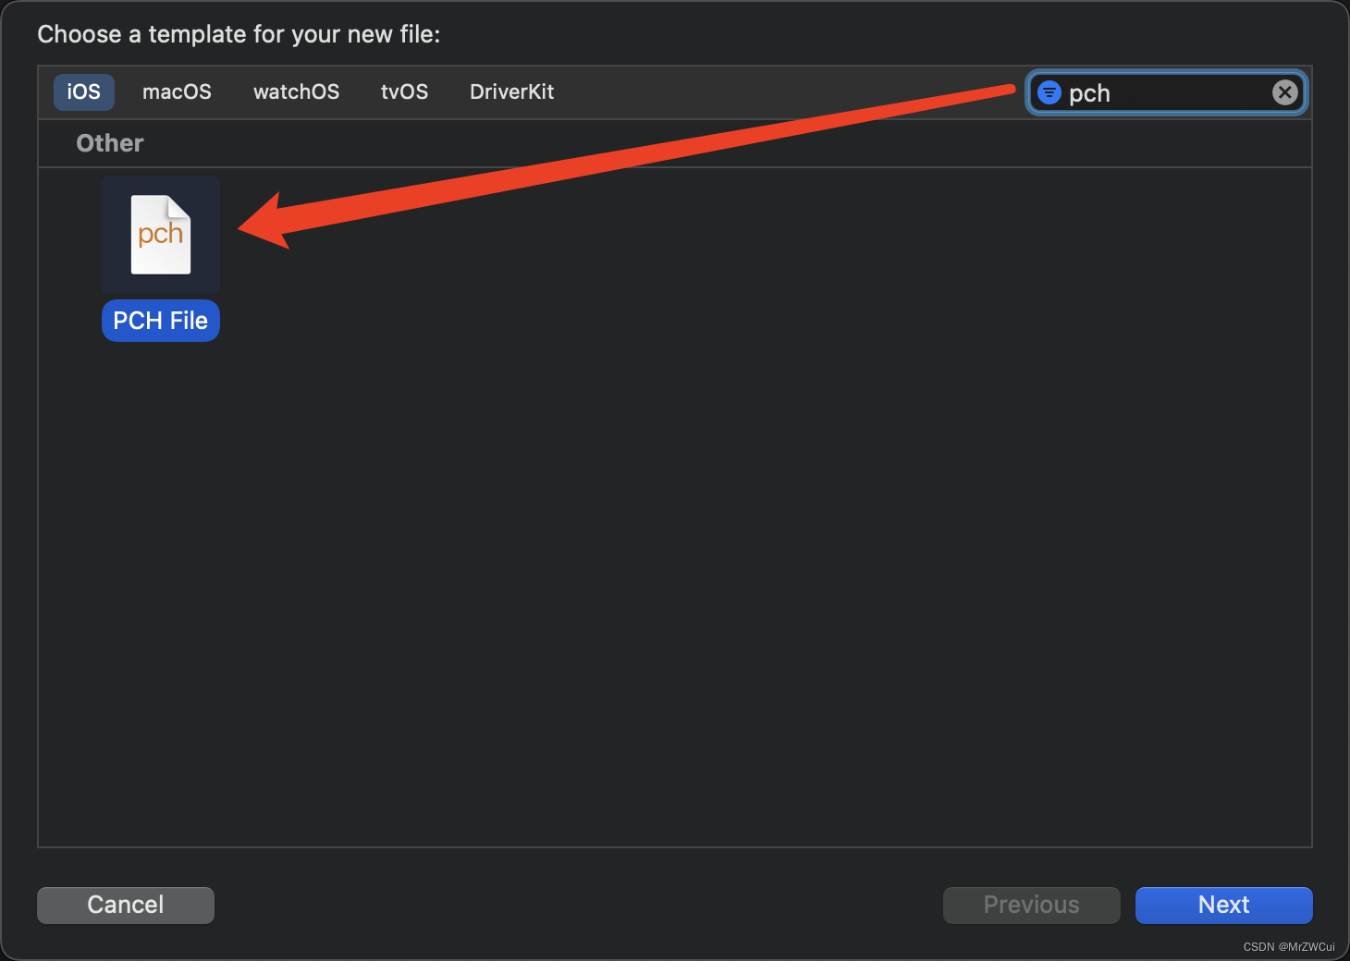Switch to the macOS tab
The height and width of the screenshot is (961, 1350).
click(176, 91)
